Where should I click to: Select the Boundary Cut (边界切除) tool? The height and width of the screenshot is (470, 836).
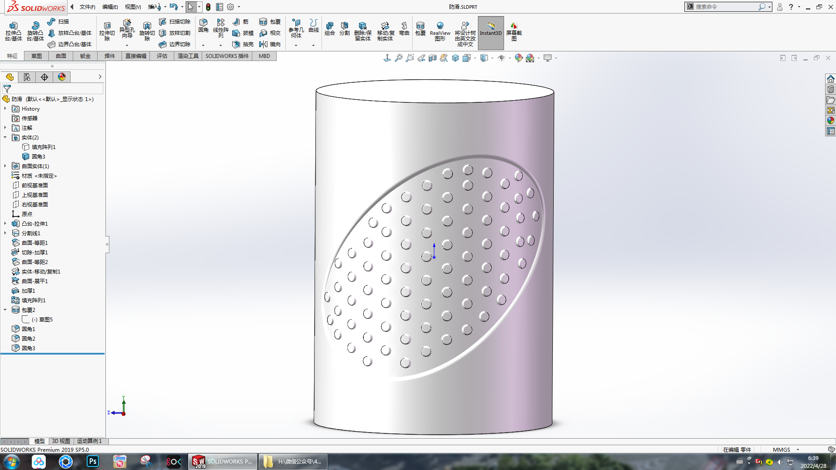pos(175,44)
